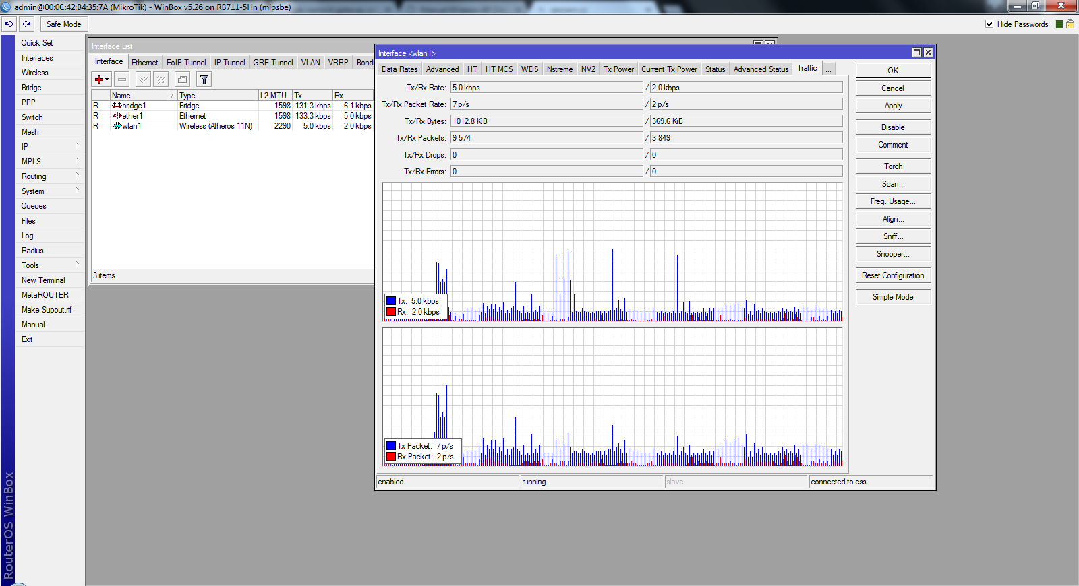Click the Freq. Usage... button
The width and height of the screenshot is (1079, 586).
point(893,201)
